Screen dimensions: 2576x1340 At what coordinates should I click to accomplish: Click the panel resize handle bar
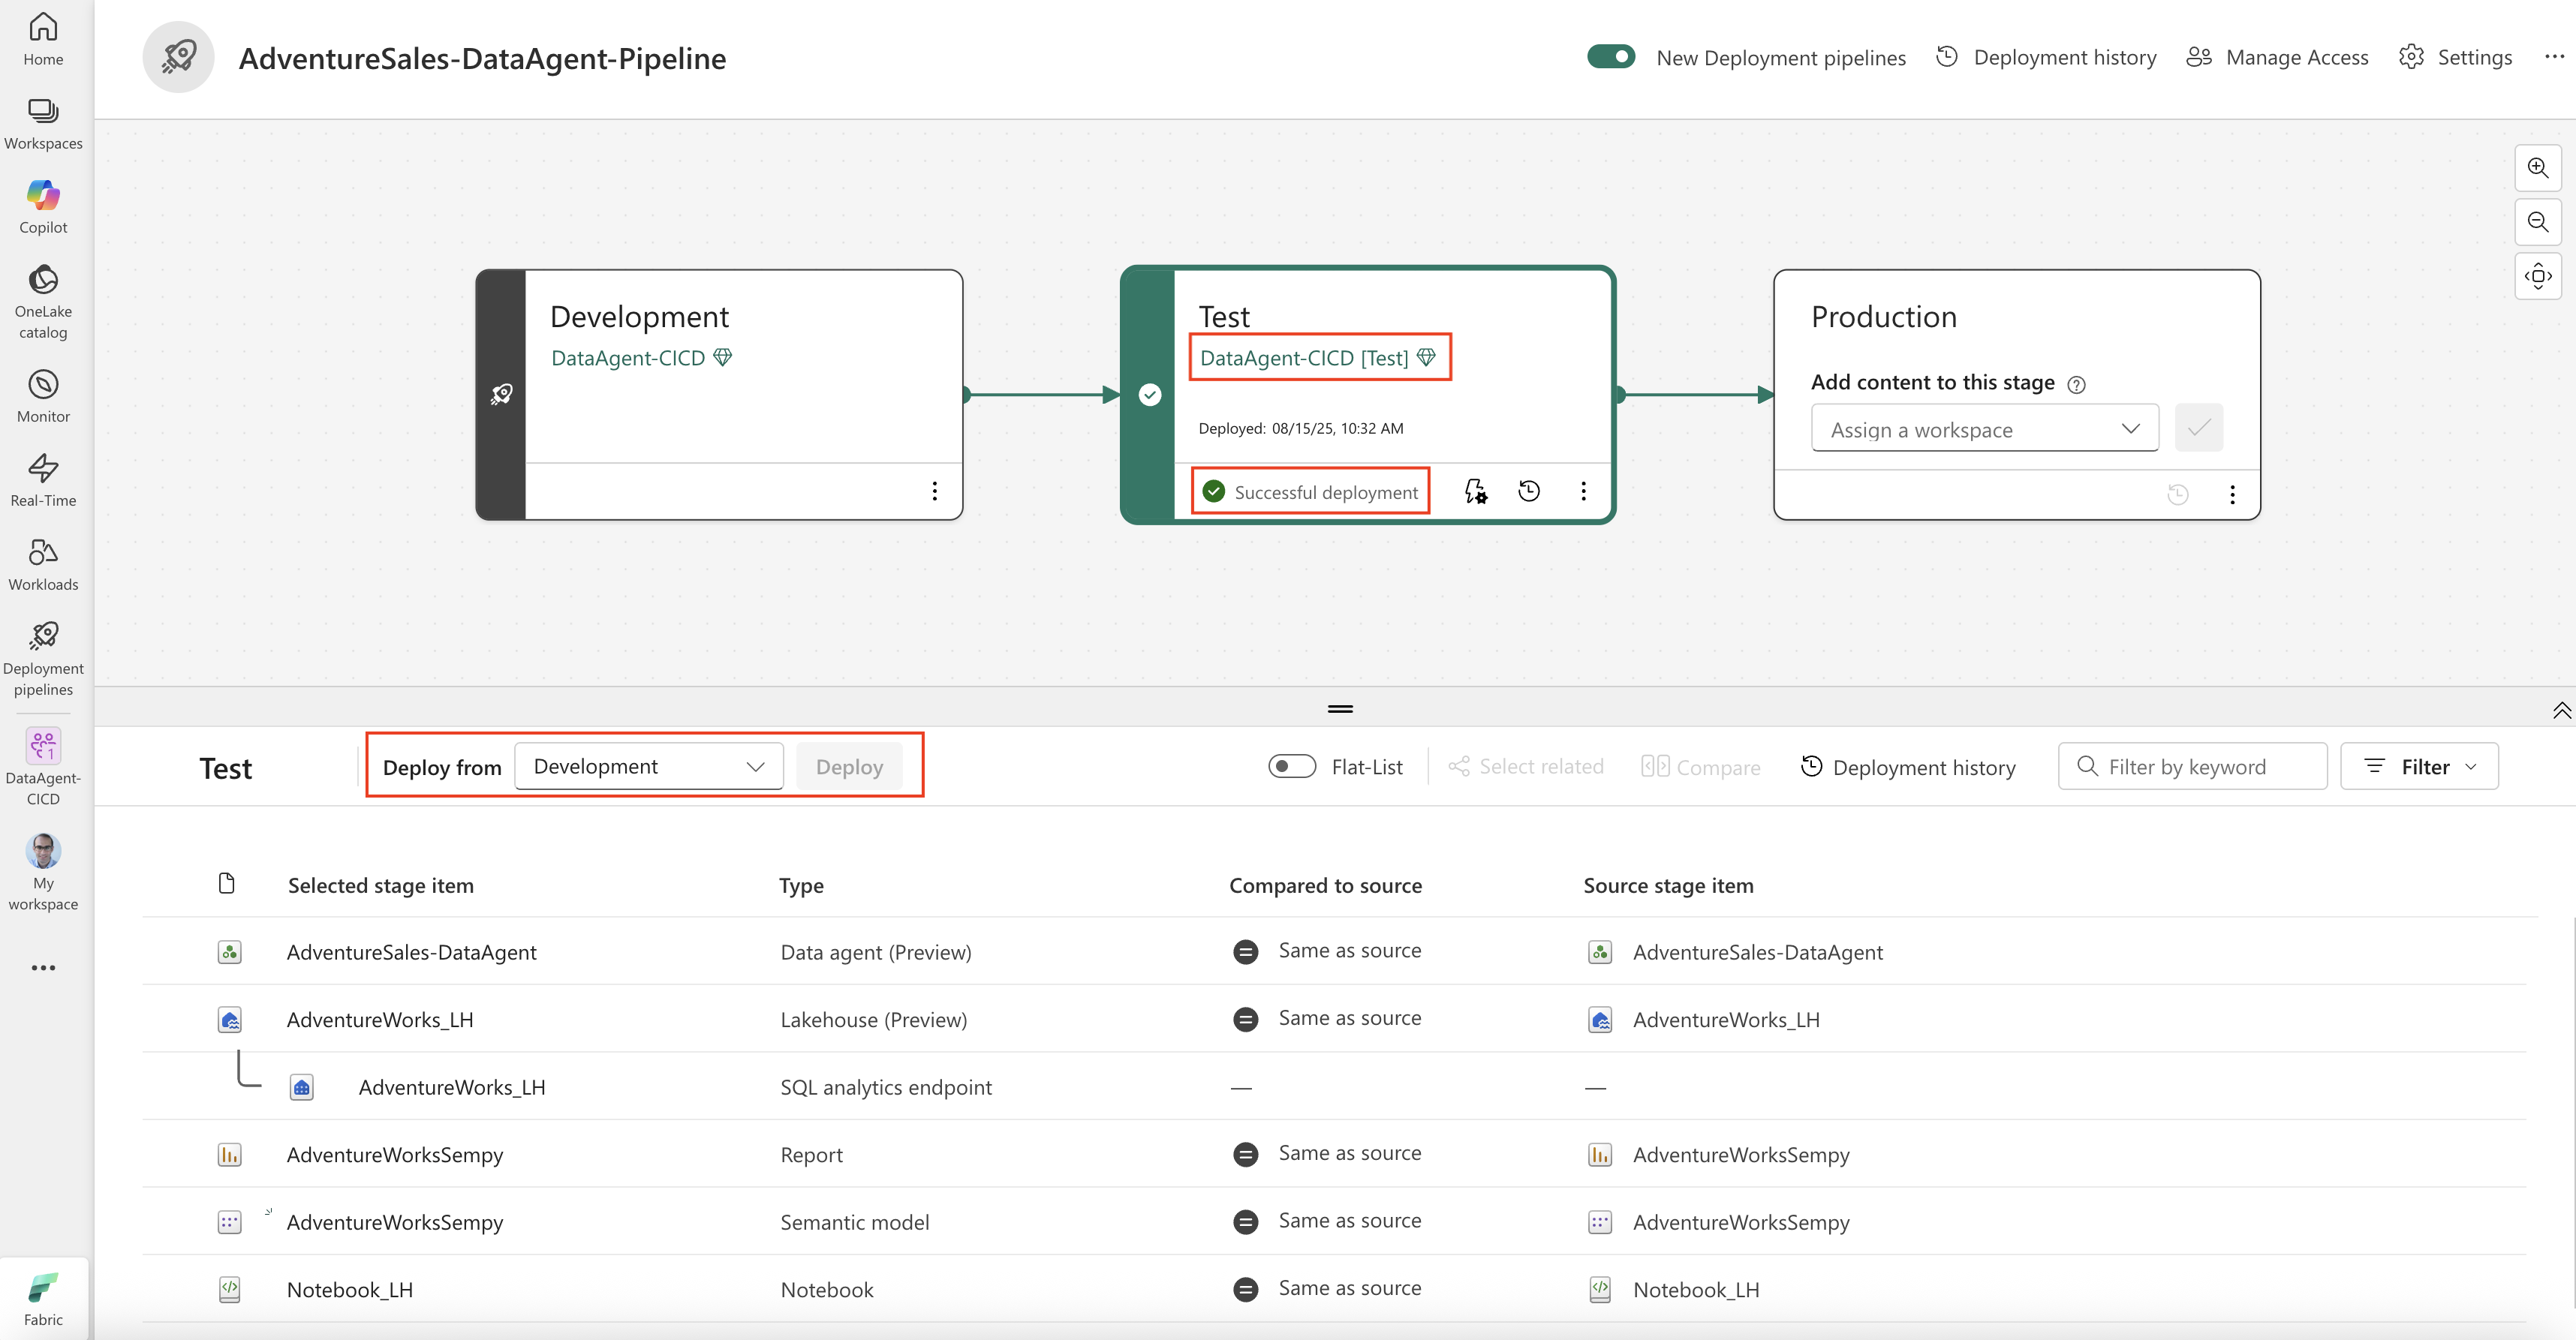click(1340, 708)
